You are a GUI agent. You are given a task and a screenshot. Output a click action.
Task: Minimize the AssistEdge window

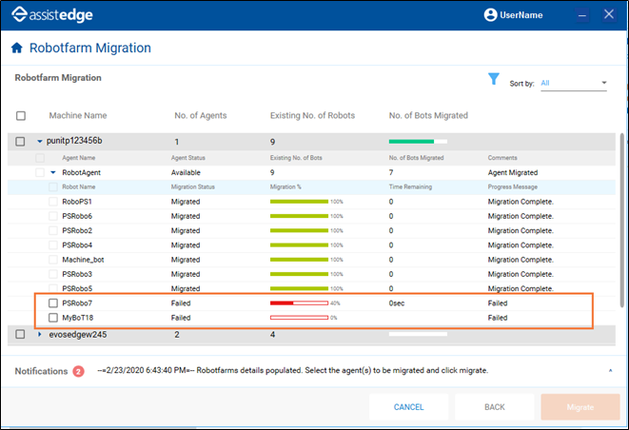pyautogui.click(x=582, y=15)
